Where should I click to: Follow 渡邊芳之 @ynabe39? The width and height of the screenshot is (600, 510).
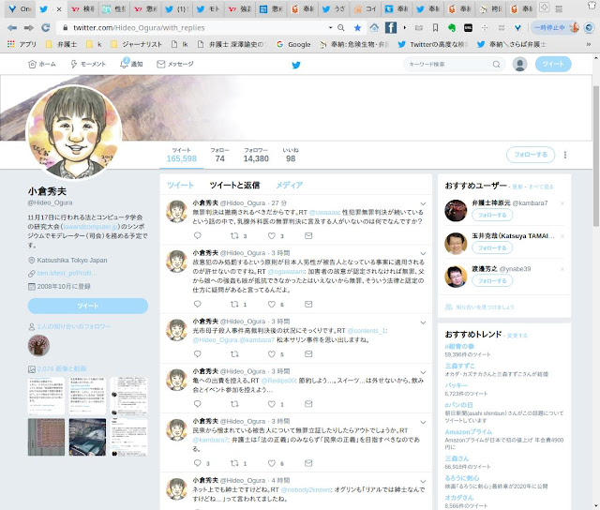tap(492, 281)
